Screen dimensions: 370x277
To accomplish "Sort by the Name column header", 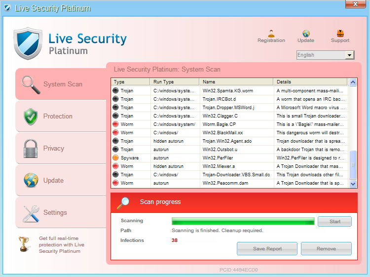I will coord(236,81).
